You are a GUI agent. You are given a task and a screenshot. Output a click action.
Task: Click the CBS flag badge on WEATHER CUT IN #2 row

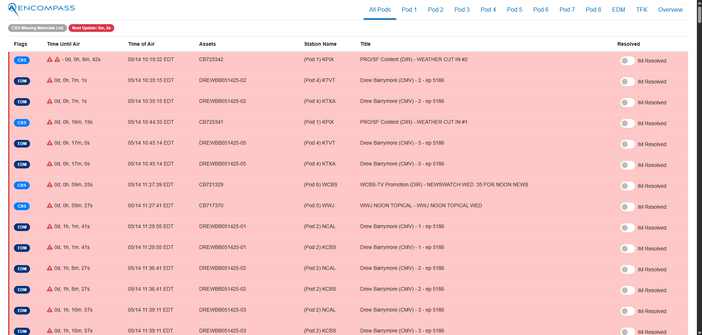click(22, 60)
